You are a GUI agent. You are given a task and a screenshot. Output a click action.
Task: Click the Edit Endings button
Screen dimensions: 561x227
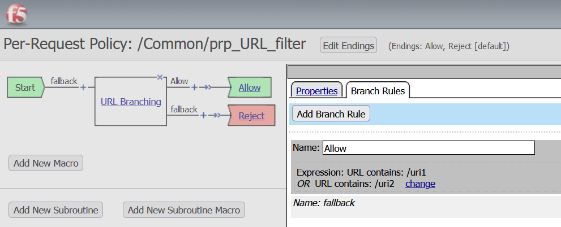click(348, 46)
